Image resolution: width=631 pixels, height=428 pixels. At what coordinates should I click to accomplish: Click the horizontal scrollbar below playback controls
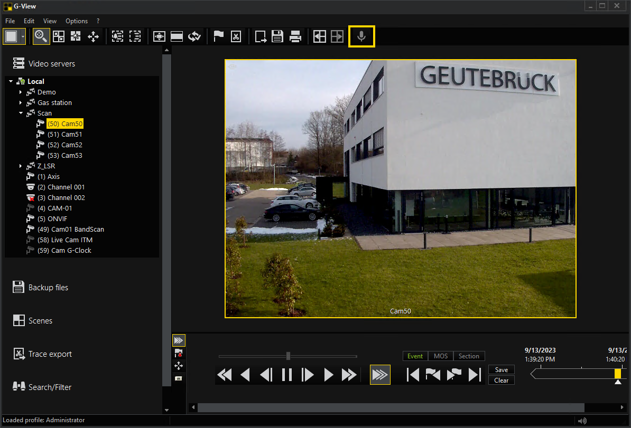coord(391,407)
